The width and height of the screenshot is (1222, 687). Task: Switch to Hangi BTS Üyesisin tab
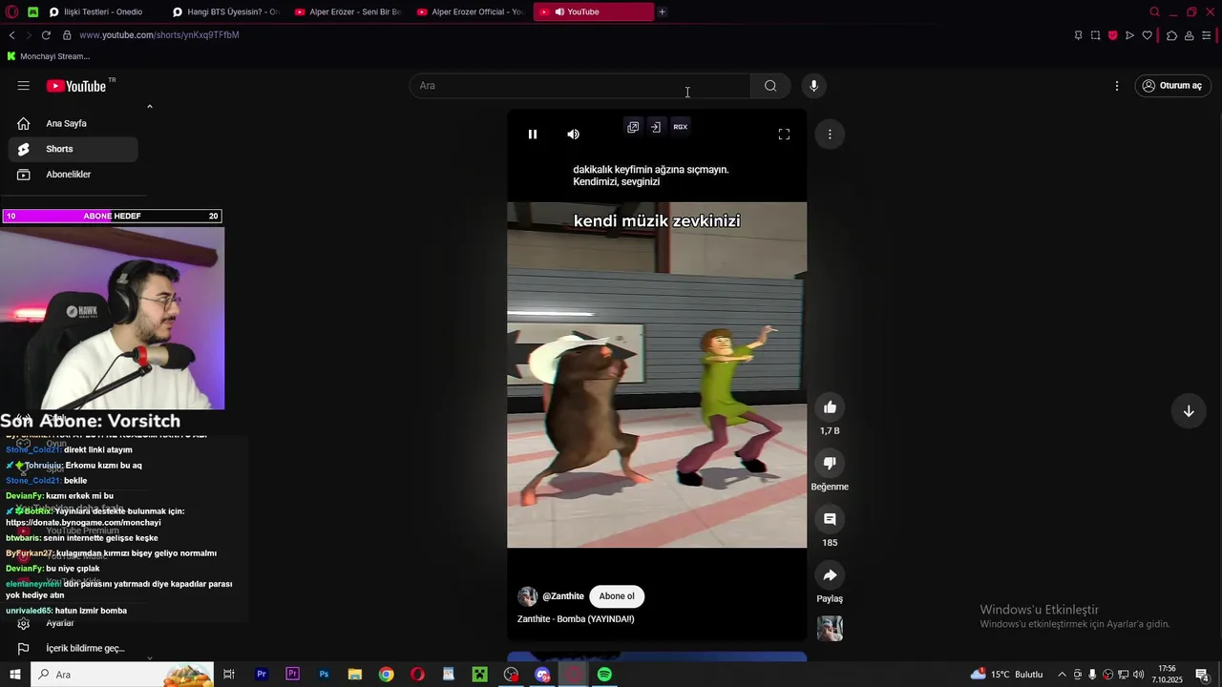tap(225, 11)
